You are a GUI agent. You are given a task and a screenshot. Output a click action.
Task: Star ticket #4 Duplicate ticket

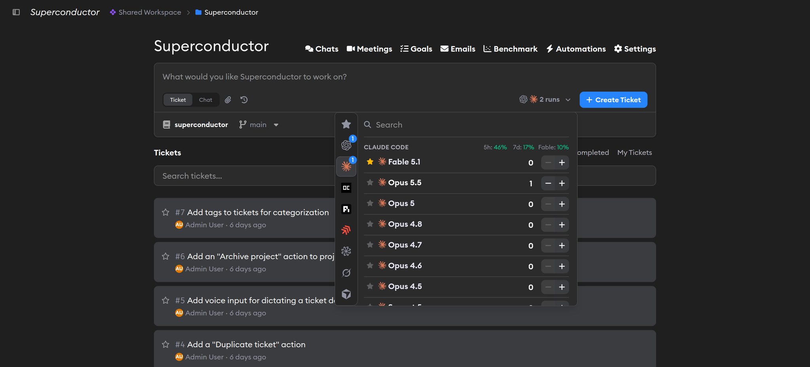coord(165,344)
